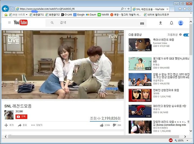Click the browser forward arrow button

[x=12, y=9]
